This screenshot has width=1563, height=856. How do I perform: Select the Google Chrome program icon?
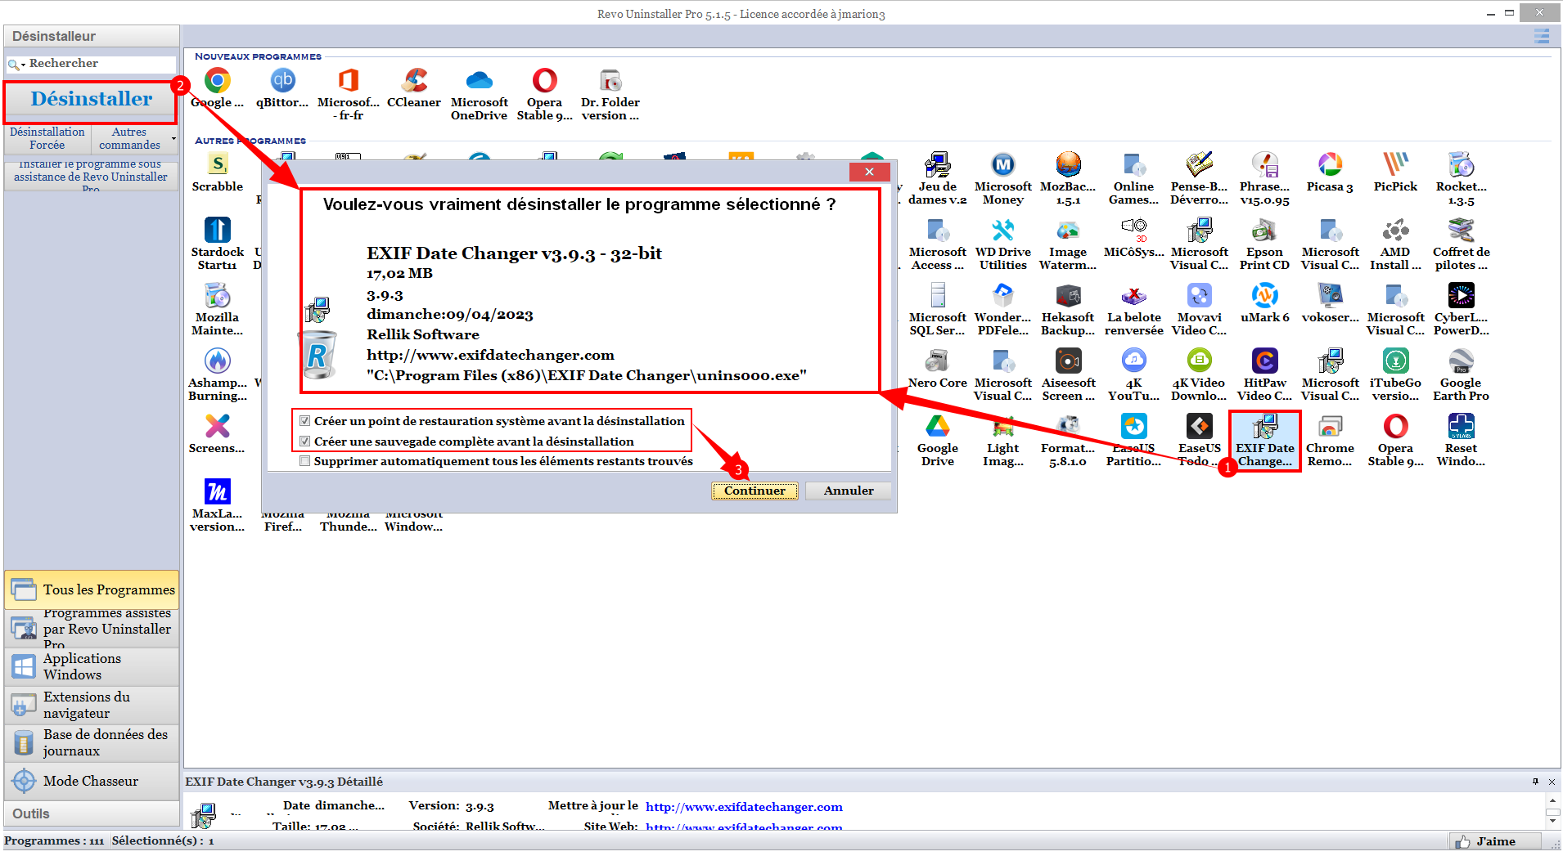coord(217,81)
